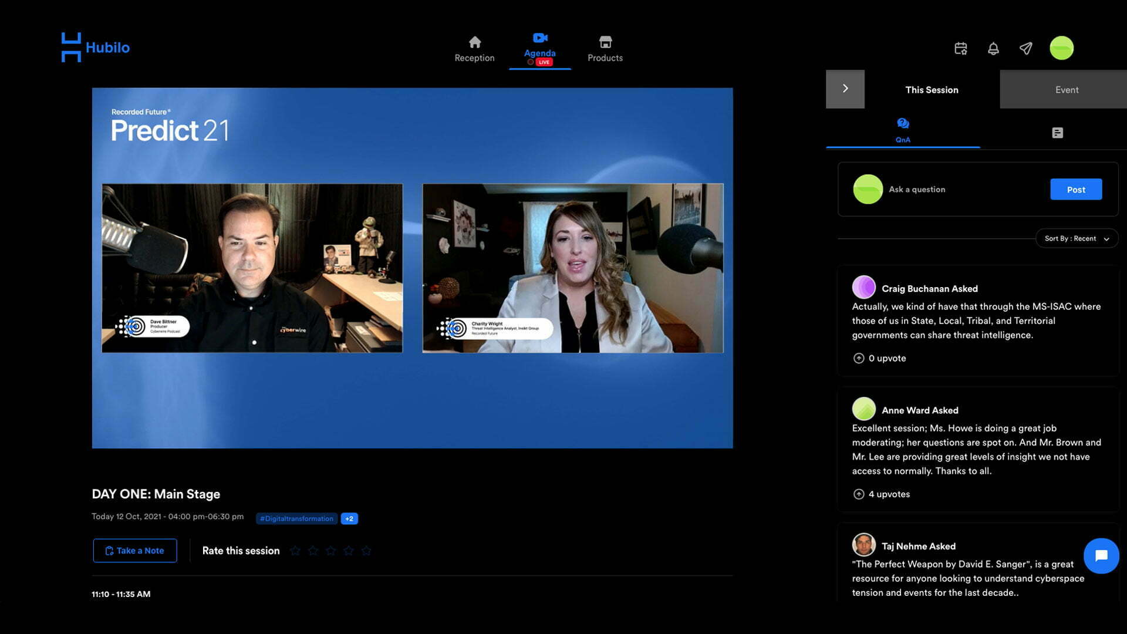Open the notifications bell
The height and width of the screenshot is (634, 1127).
(993, 48)
